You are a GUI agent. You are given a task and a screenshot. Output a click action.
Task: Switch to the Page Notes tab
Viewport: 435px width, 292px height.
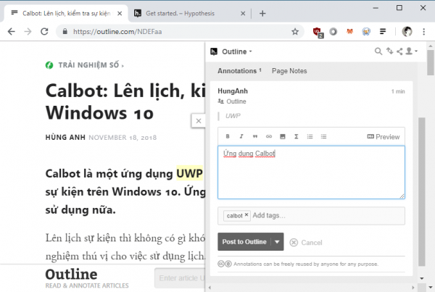click(289, 71)
